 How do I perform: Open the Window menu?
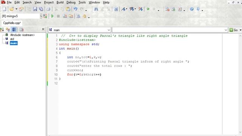click(94, 3)
